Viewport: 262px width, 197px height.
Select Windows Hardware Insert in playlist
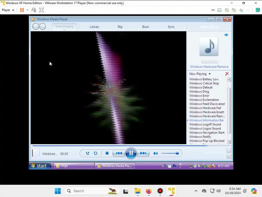[x=206, y=112]
